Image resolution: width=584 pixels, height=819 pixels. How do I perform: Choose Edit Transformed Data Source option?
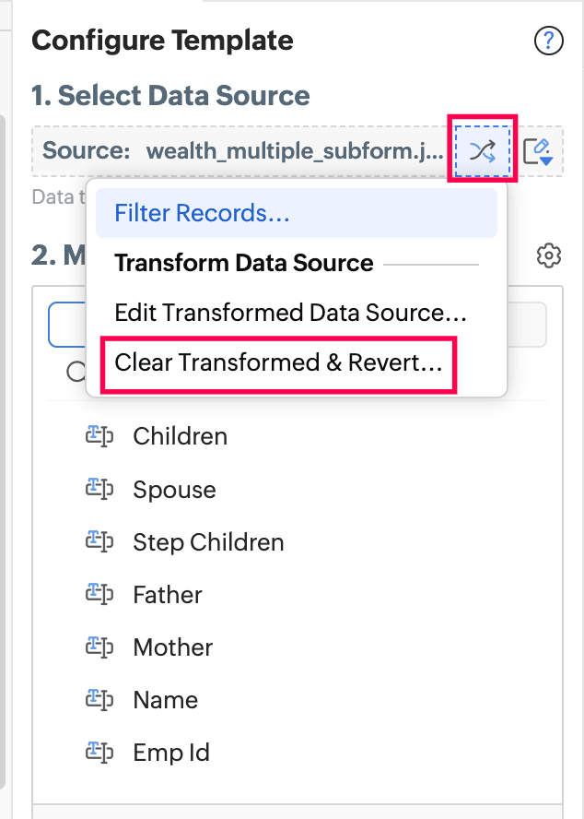pos(290,313)
